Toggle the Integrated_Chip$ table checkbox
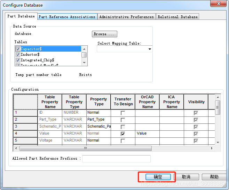The height and width of the screenshot is (190, 229). (x=18, y=60)
